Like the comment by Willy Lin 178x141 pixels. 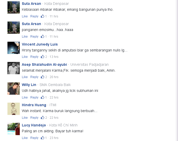click(x=25, y=97)
